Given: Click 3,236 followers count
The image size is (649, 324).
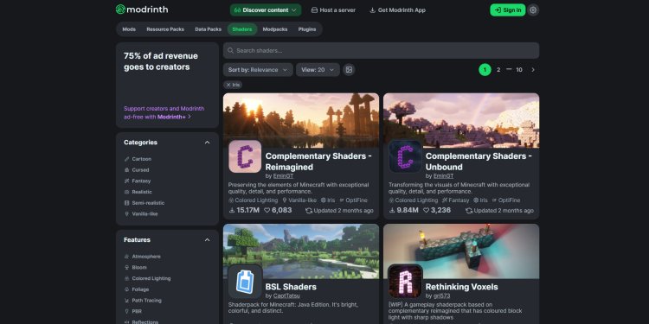Looking at the screenshot, I should point(437,210).
